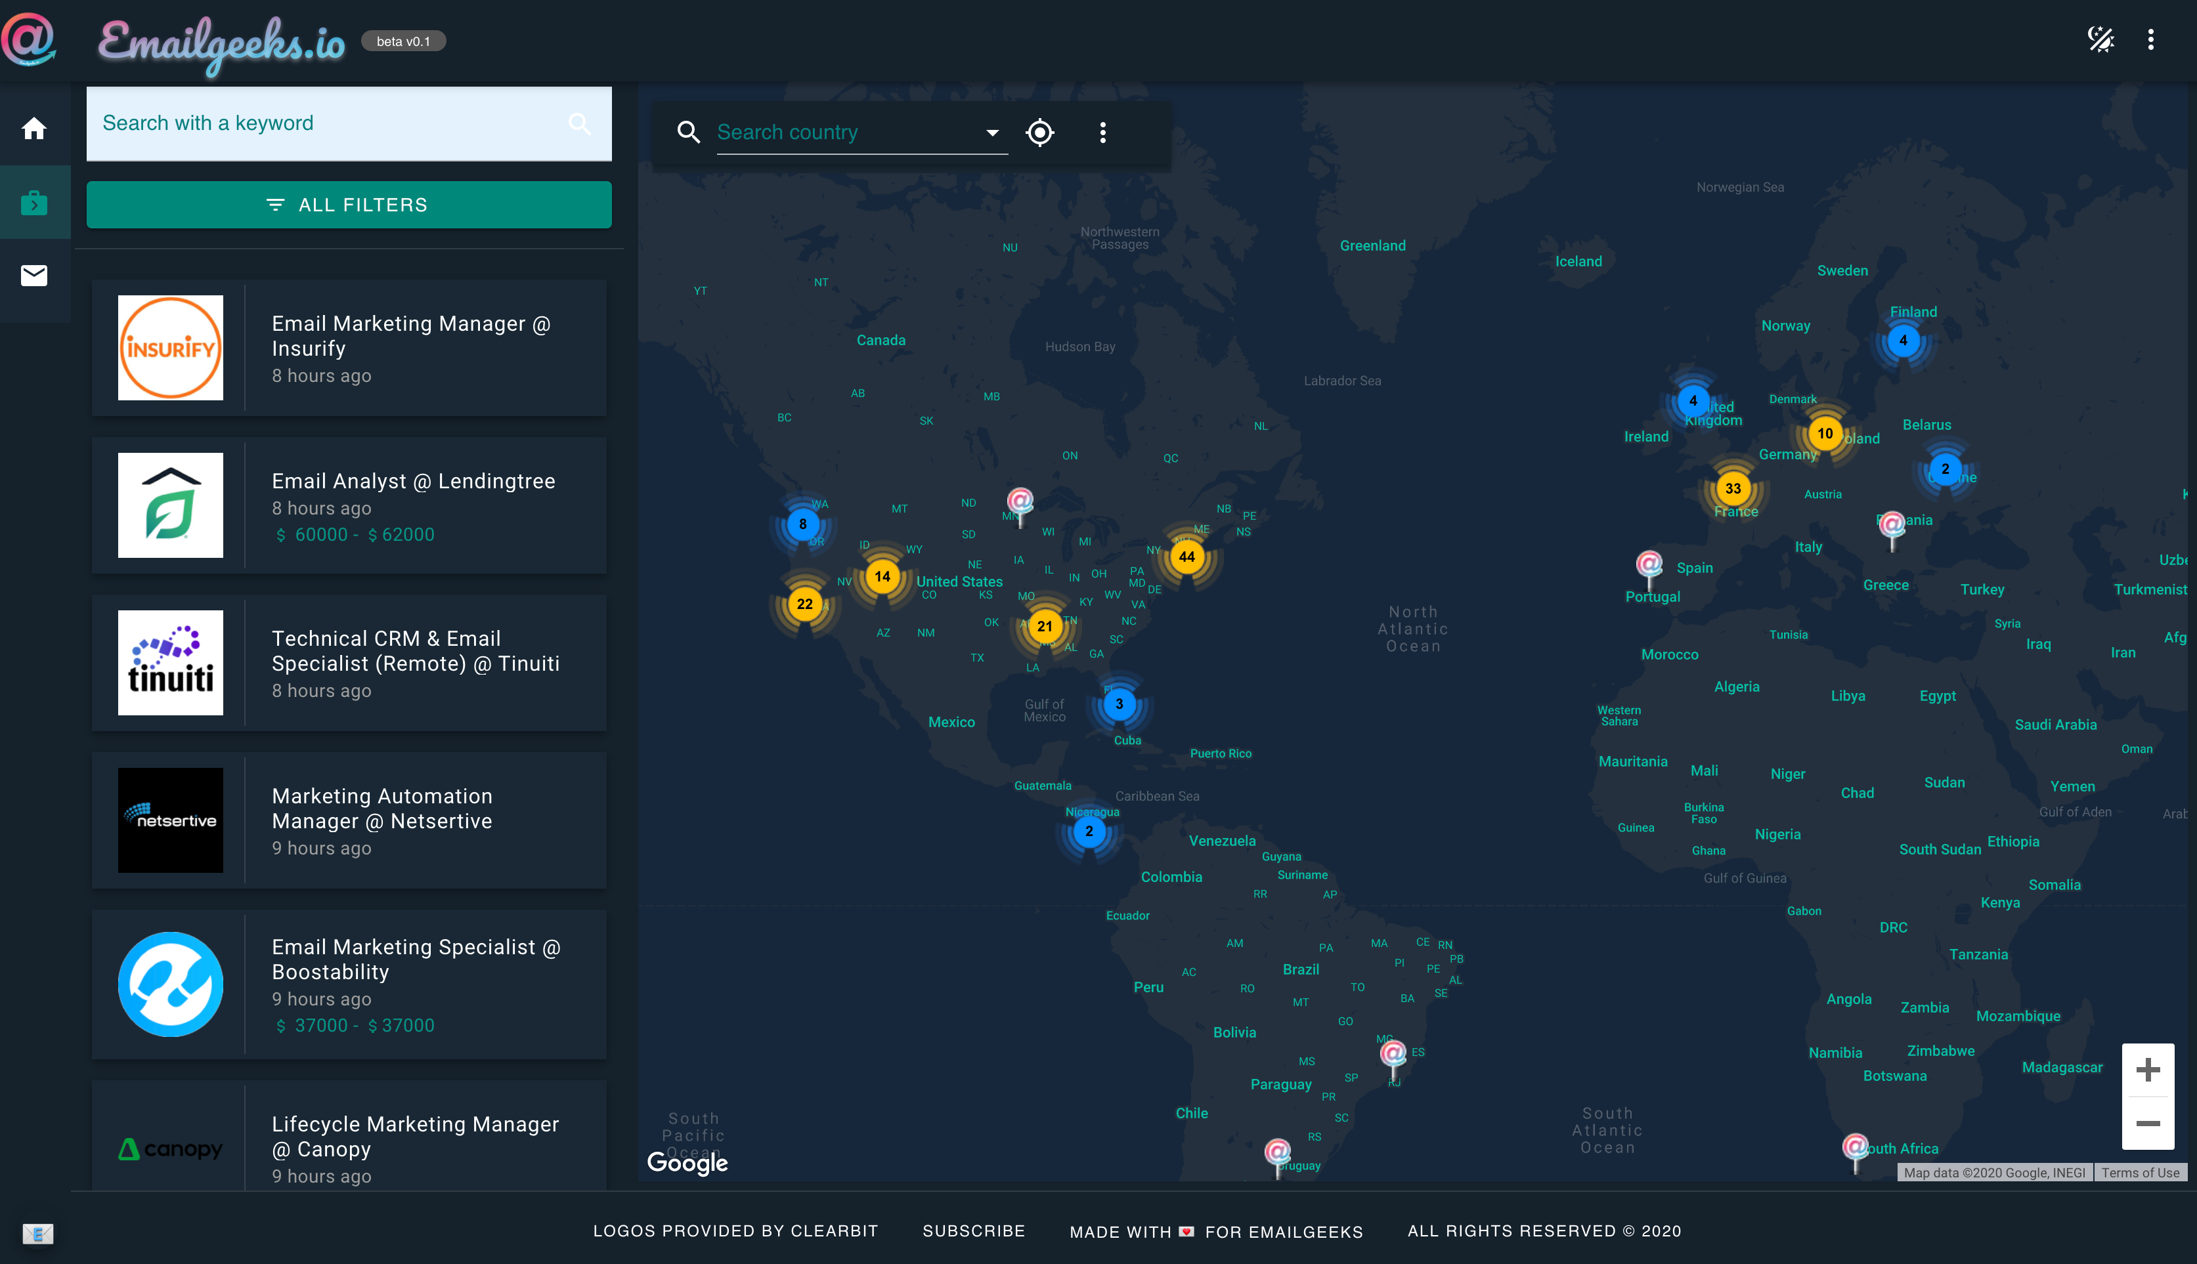Click the job pin near Rio de Janeiro

click(1393, 1059)
